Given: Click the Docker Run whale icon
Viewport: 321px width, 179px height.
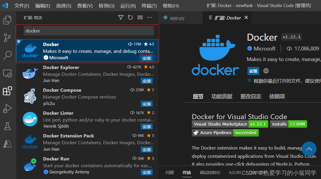Looking at the screenshot, I should (x=30, y=165).
